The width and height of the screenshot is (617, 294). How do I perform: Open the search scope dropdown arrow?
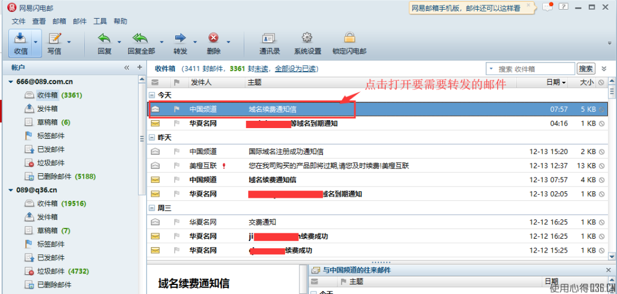click(x=491, y=69)
